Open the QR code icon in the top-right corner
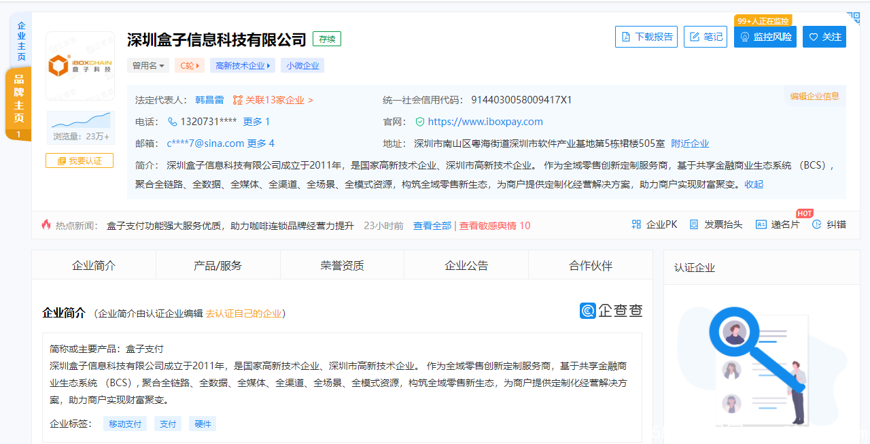This screenshot has width=870, height=444. pos(853,18)
